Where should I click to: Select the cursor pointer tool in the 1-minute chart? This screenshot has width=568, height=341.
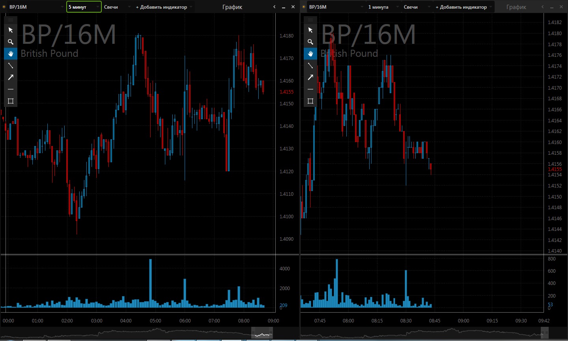[310, 30]
